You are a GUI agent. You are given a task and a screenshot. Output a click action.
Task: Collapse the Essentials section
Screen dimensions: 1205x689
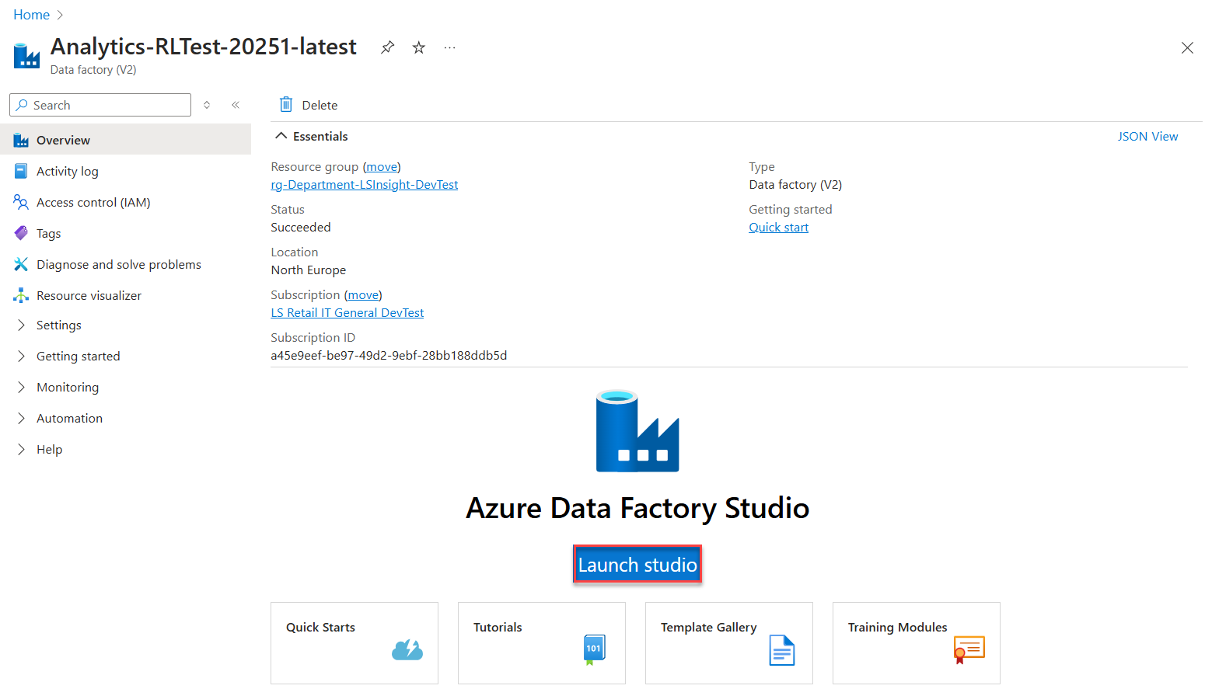pos(281,136)
